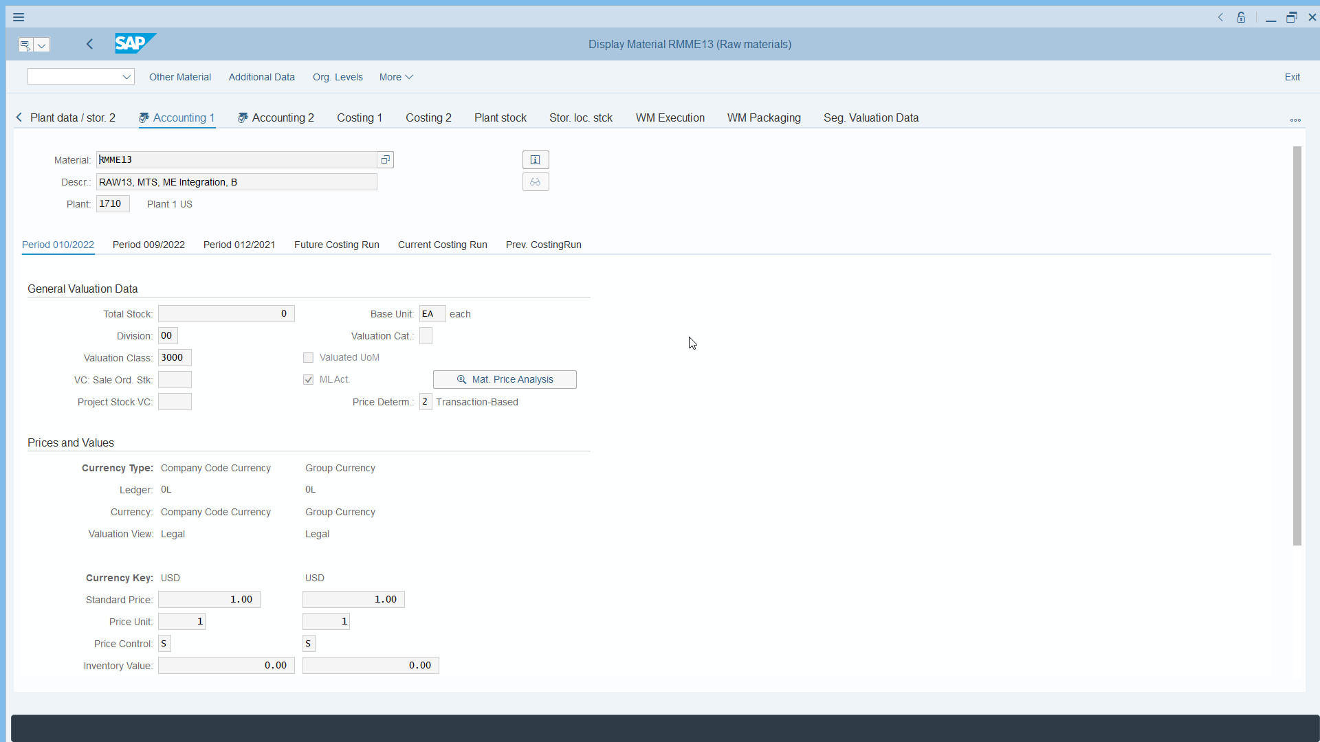Open the Period 009/2022 tab
This screenshot has height=742, width=1320.
[x=148, y=245]
